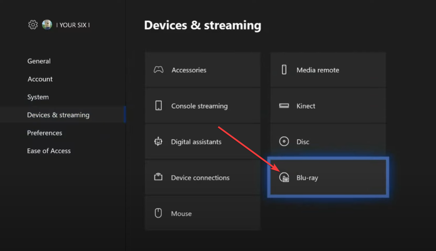Select General in the sidebar
This screenshot has width=436, height=251.
[39, 61]
